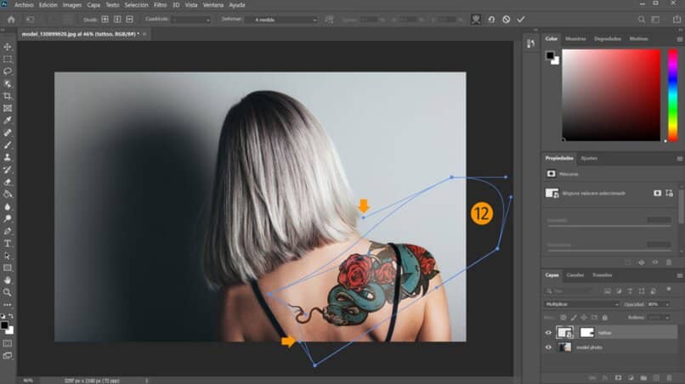
Task: Toggle lock transparent pixels
Action: (x=563, y=318)
